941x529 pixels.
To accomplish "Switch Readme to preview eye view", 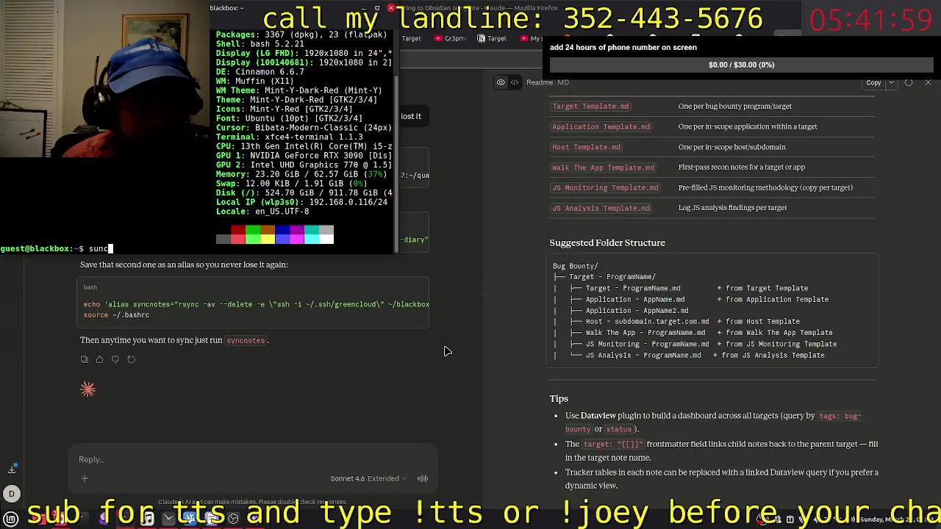I will click(x=501, y=82).
